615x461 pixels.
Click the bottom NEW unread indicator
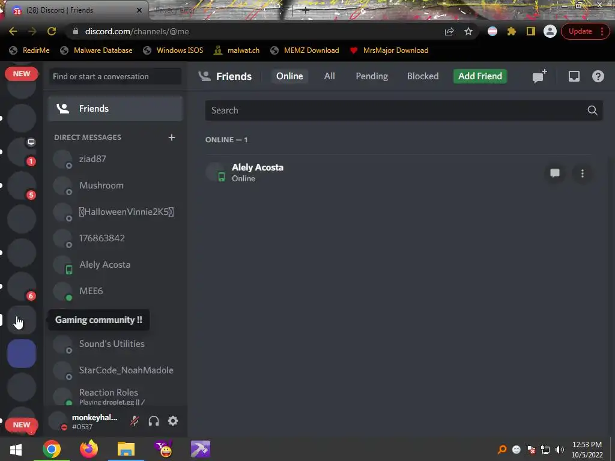point(22,425)
